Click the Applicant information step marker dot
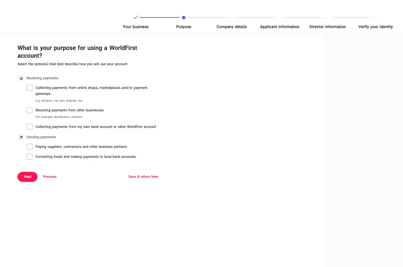Screen dimensions: 403x267 tap(280, 18)
